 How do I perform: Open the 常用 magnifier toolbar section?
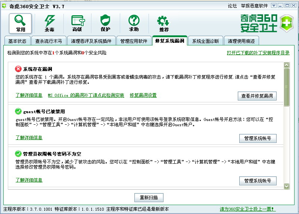20,23
